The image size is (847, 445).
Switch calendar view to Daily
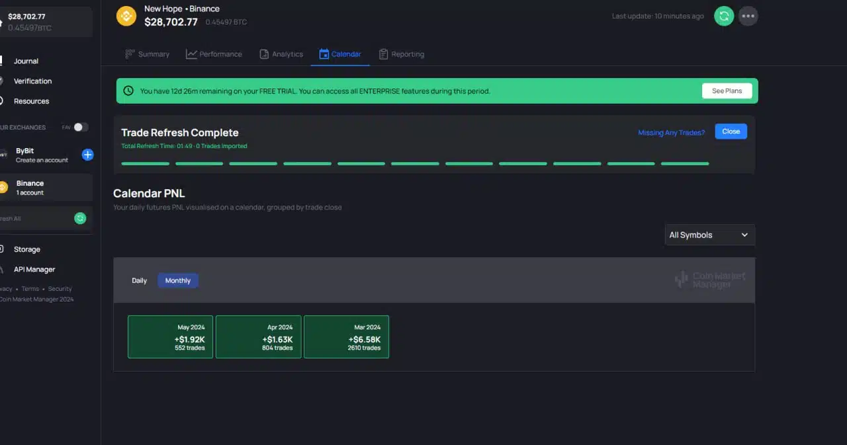[139, 280]
